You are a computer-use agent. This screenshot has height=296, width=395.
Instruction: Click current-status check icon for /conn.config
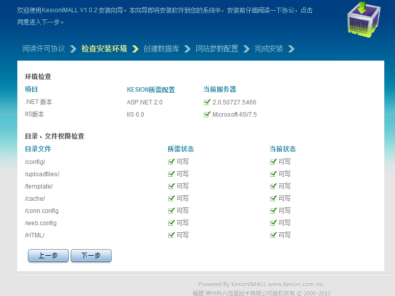coord(273,210)
